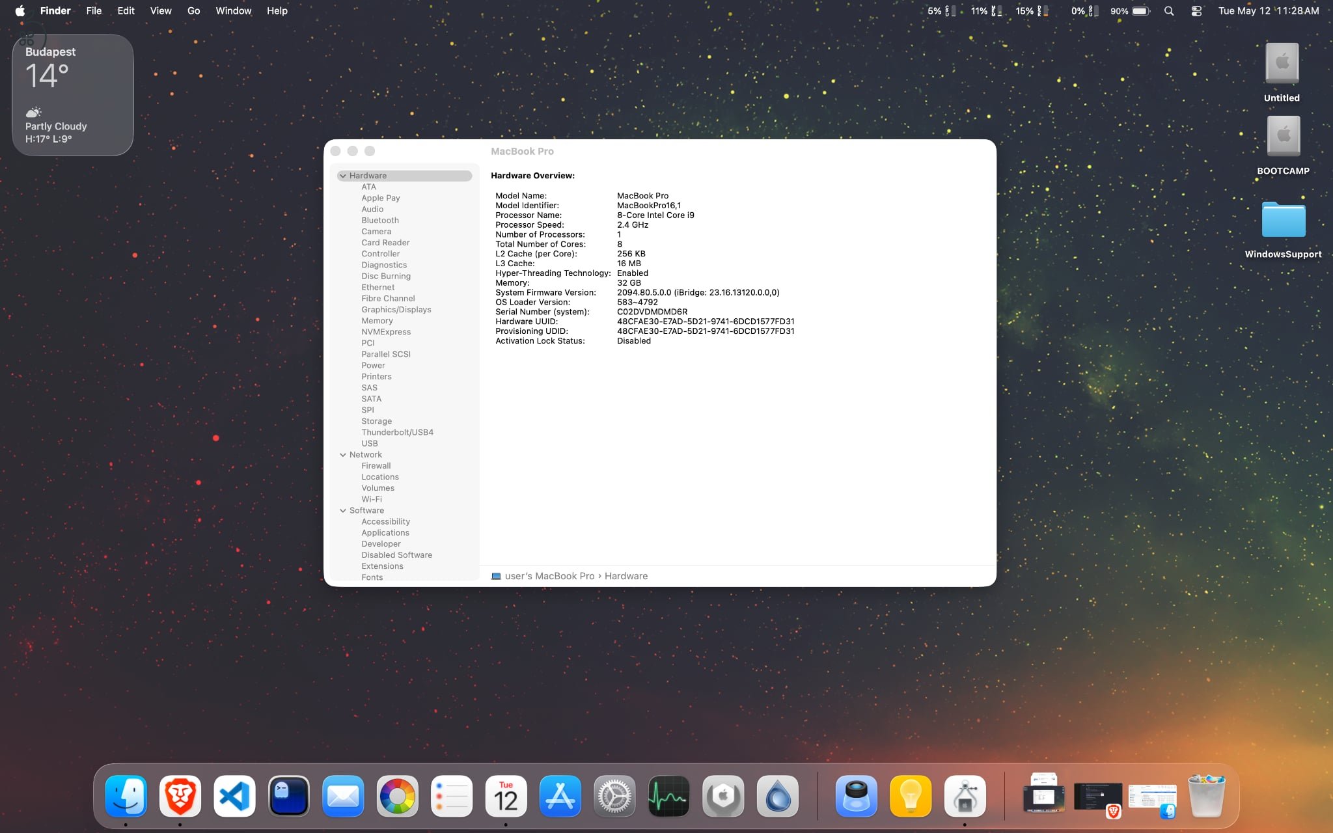Open the Help menu

click(277, 10)
